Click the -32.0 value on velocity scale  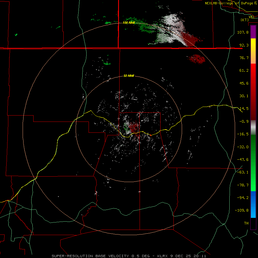point(243,147)
